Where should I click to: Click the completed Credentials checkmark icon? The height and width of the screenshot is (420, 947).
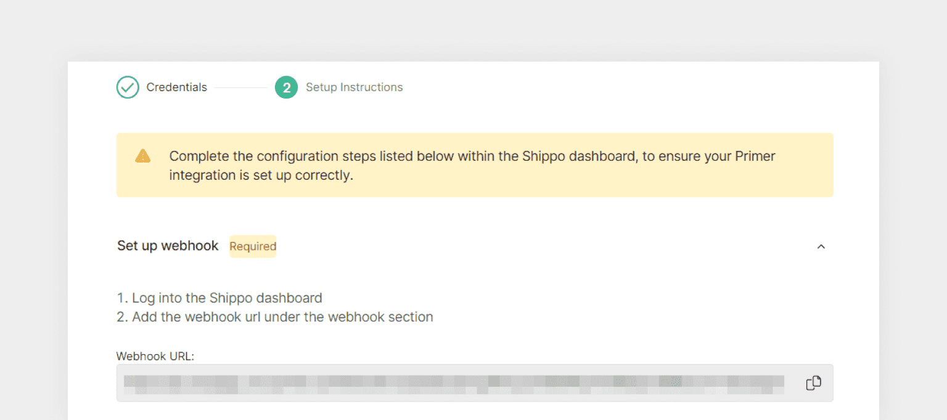click(x=128, y=87)
